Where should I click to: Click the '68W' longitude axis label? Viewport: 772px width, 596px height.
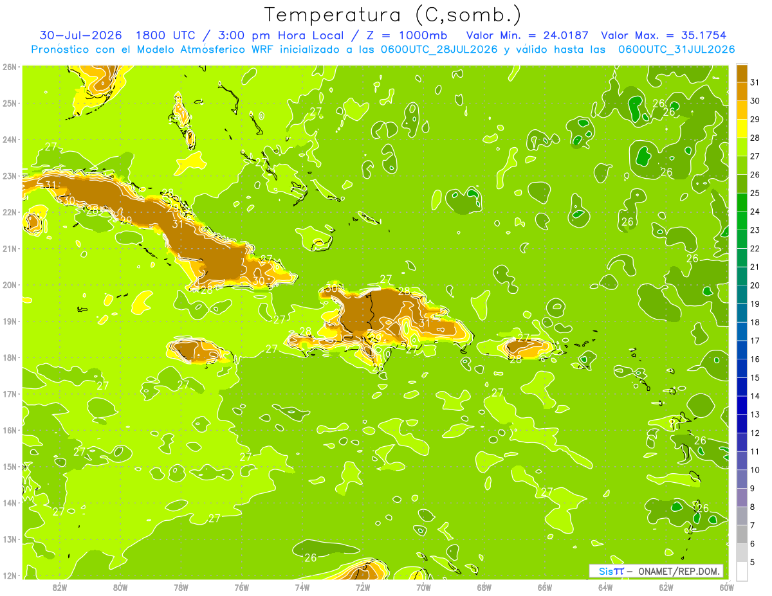(484, 588)
